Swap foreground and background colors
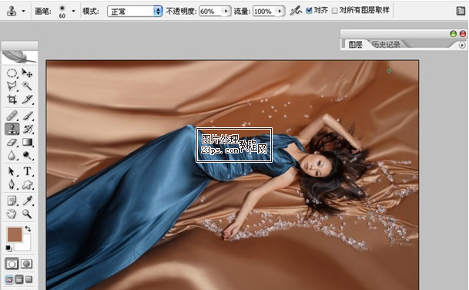 [28, 229]
